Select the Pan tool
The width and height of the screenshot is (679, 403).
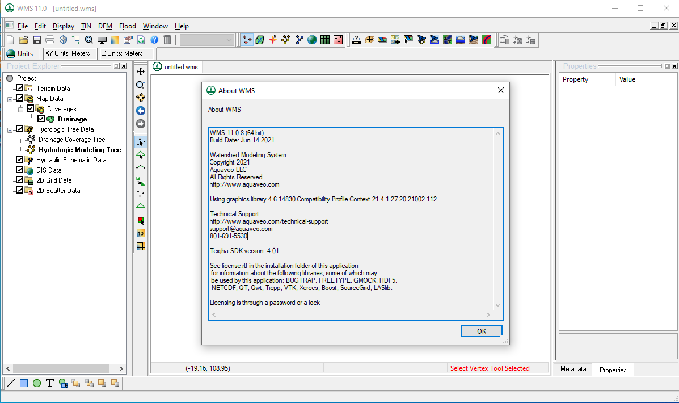pyautogui.click(x=140, y=72)
